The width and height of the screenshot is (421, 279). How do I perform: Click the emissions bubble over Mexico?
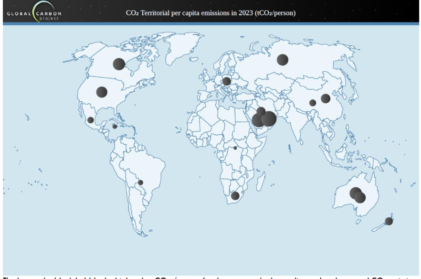pyautogui.click(x=90, y=119)
